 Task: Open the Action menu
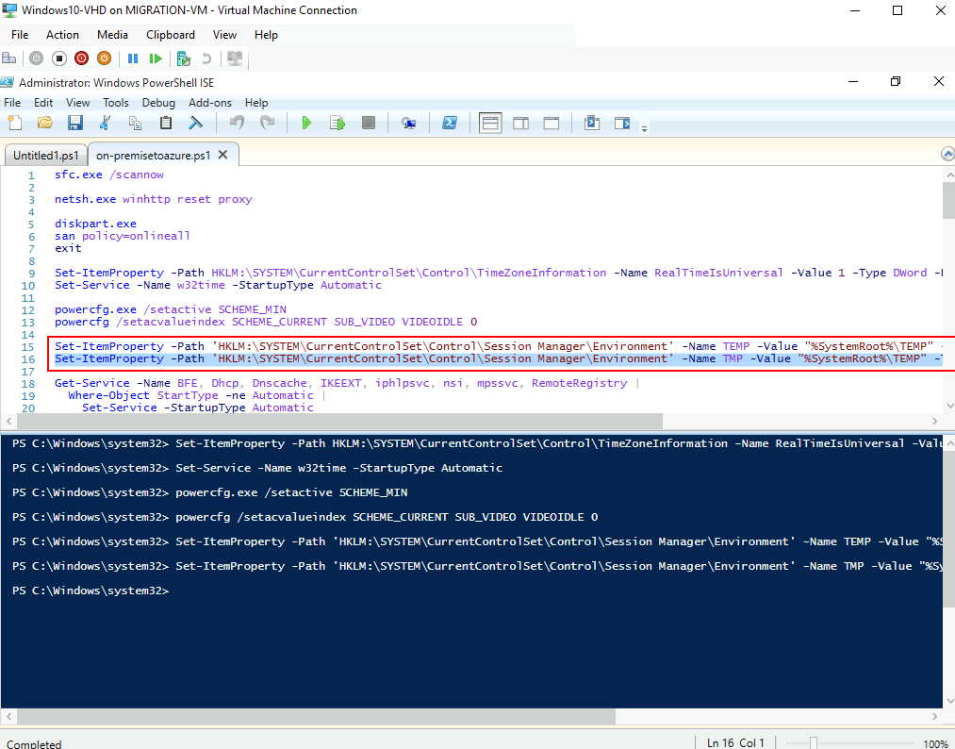click(x=63, y=35)
